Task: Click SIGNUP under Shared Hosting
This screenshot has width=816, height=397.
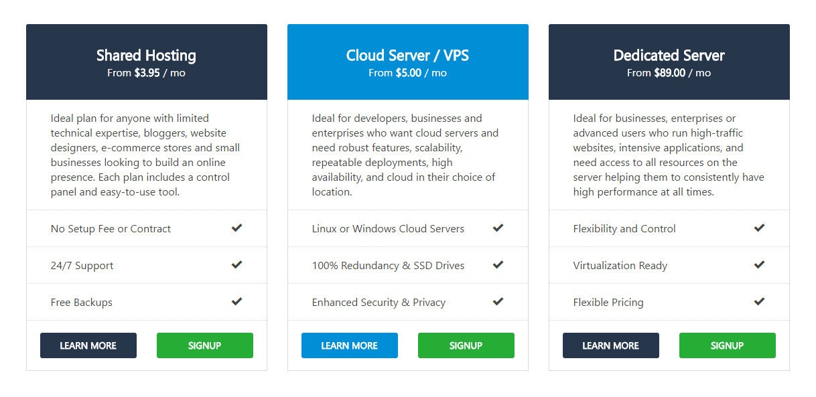Action: [204, 345]
